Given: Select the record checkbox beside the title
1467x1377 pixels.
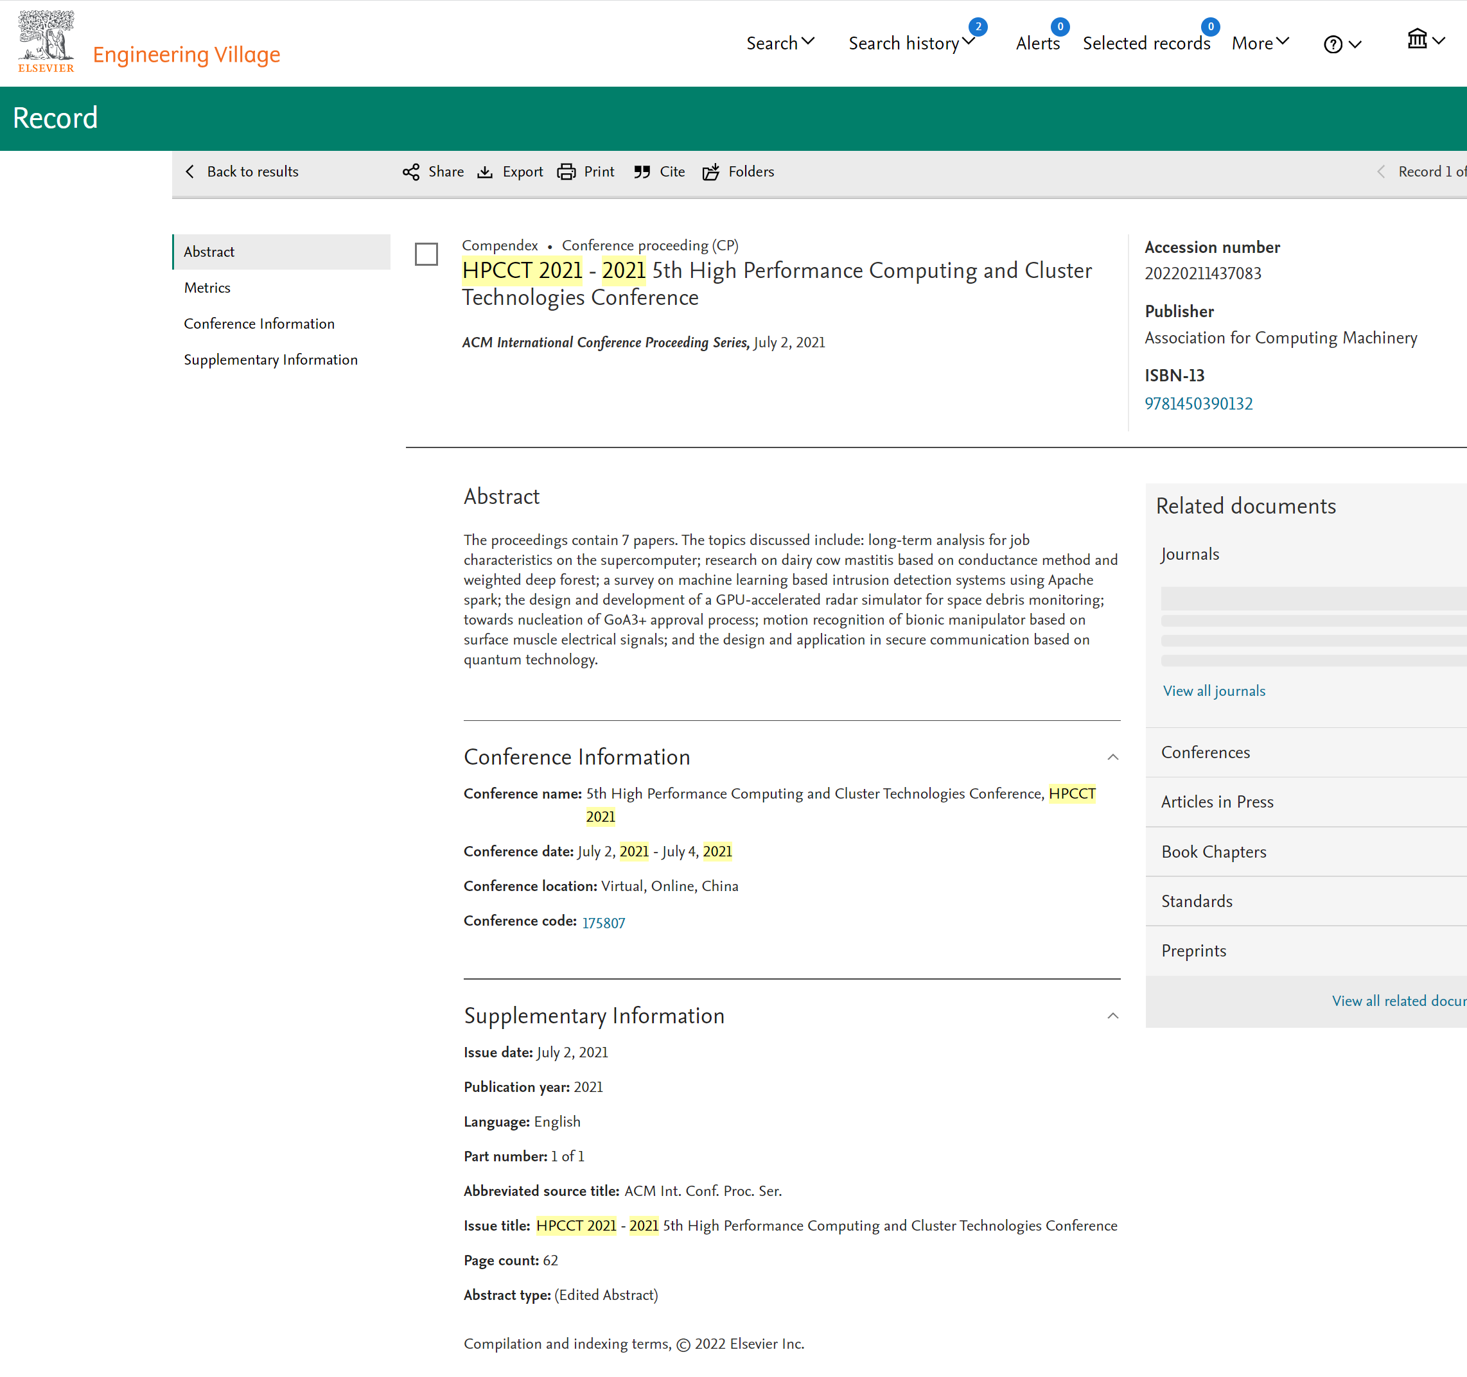Looking at the screenshot, I should point(426,254).
